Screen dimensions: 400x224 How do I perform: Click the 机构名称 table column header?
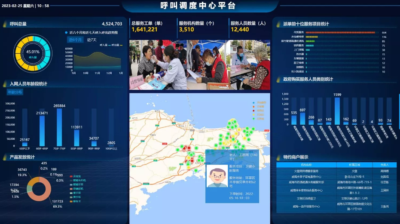tap(306, 165)
